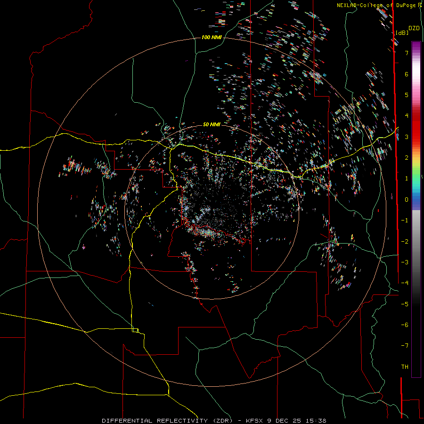The image size is (424, 424).
Task: Click the DZD legend title
Action: pos(414,28)
